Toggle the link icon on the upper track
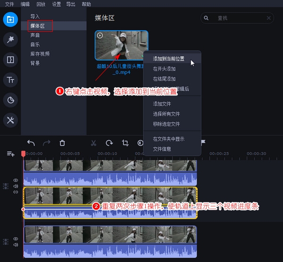 coord(16,192)
